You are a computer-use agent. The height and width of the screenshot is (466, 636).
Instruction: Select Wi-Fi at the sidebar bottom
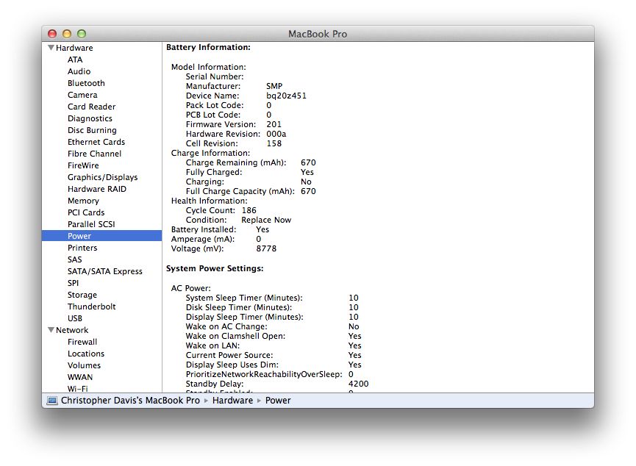[x=77, y=389]
